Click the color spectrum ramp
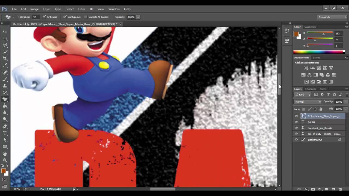The image size is (349, 196). 319,52
